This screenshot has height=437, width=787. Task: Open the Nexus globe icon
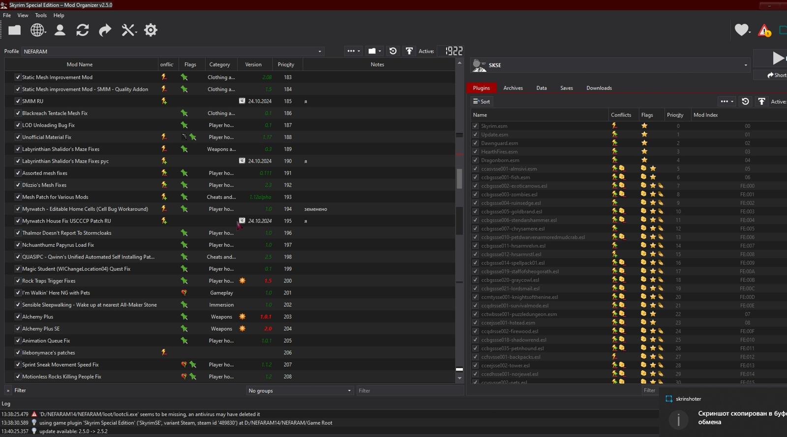pos(37,30)
